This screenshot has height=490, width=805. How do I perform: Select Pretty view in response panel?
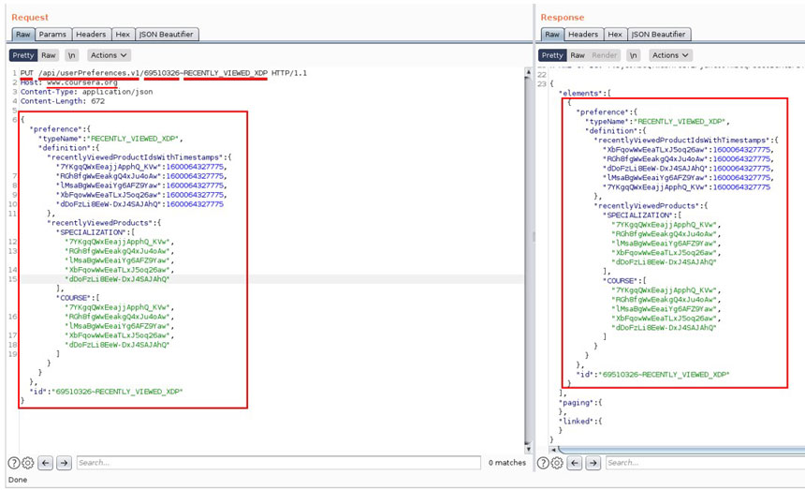pos(552,55)
